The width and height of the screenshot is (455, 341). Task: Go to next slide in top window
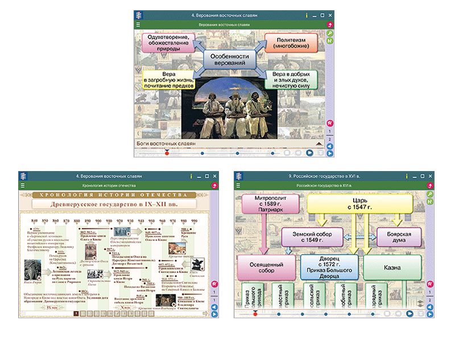pos(330,153)
